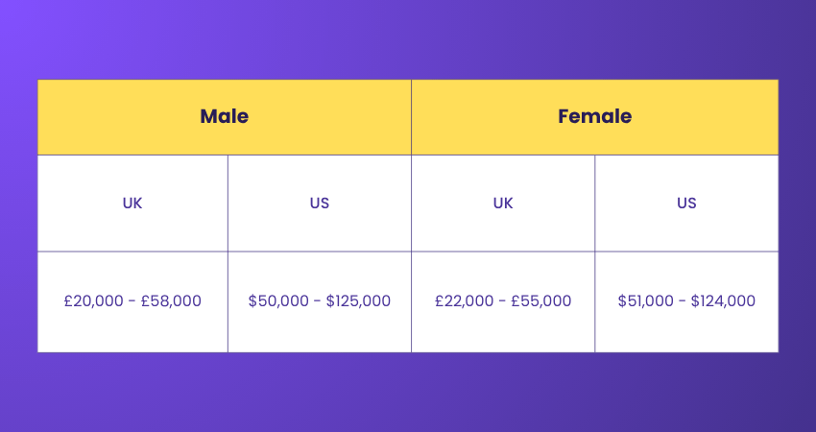
Task: Click the UK label under Male
Action: [132, 203]
